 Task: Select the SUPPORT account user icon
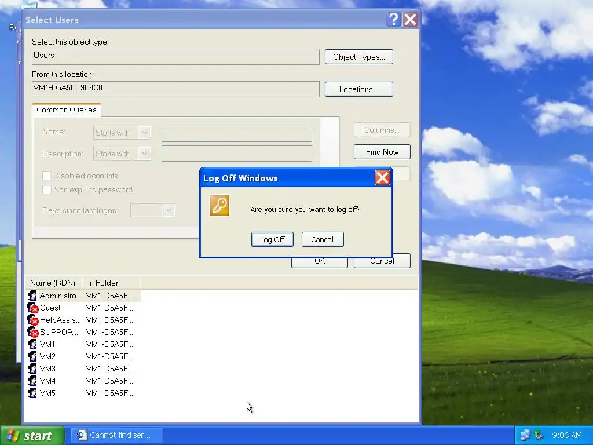(33, 332)
